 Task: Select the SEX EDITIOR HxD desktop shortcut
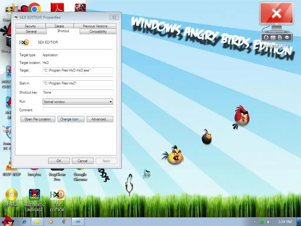coord(57,201)
